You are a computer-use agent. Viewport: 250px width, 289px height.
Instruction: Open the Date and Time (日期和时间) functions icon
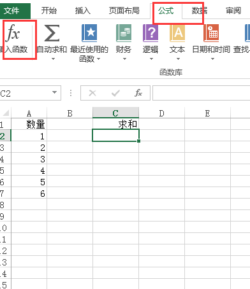(x=211, y=33)
